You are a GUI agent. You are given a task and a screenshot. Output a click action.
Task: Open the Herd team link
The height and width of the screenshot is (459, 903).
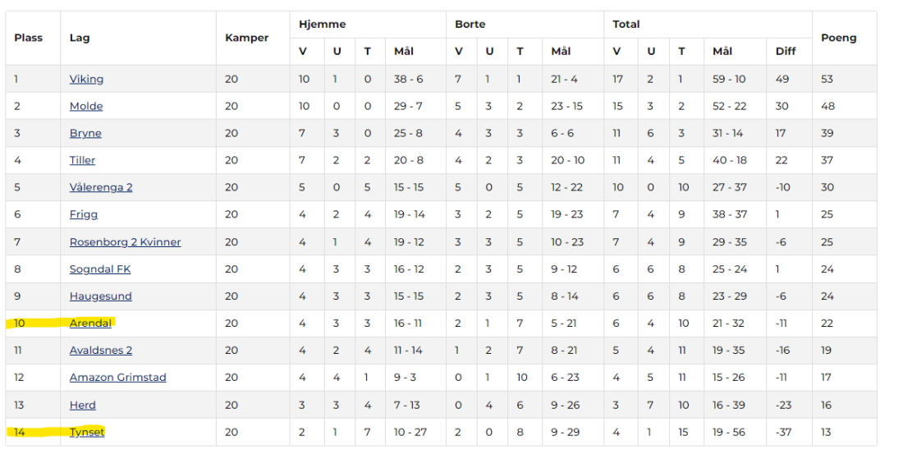[x=82, y=404]
